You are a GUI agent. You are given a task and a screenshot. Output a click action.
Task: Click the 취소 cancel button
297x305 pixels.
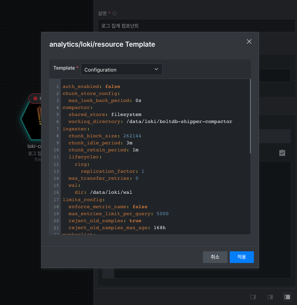click(x=215, y=257)
